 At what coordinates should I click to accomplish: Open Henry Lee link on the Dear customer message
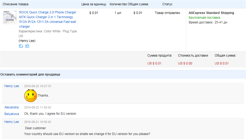tap(12, 122)
